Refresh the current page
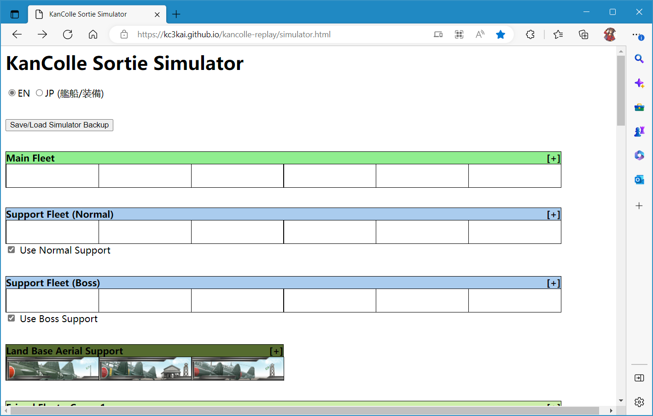 [x=68, y=35]
